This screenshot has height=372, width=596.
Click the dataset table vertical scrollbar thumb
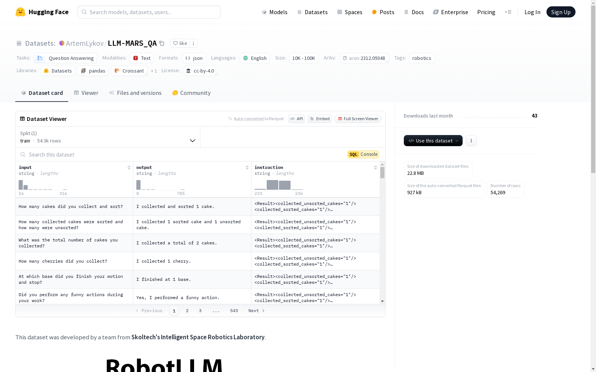point(382,173)
